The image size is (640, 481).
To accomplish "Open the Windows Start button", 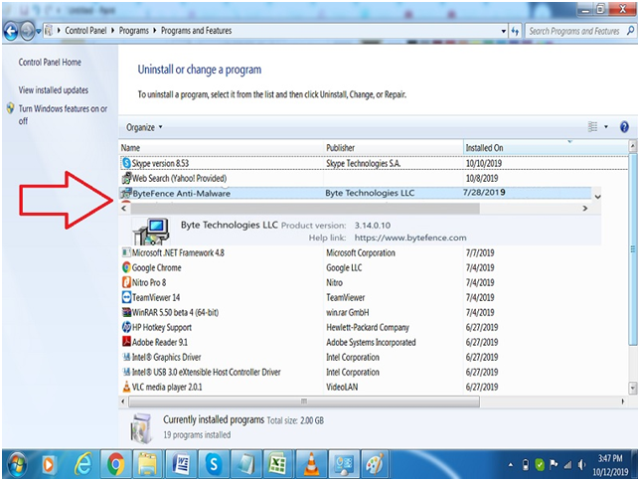I will [17, 465].
